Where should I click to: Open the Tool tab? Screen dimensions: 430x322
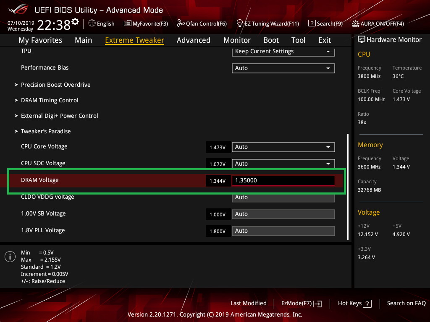(298, 40)
